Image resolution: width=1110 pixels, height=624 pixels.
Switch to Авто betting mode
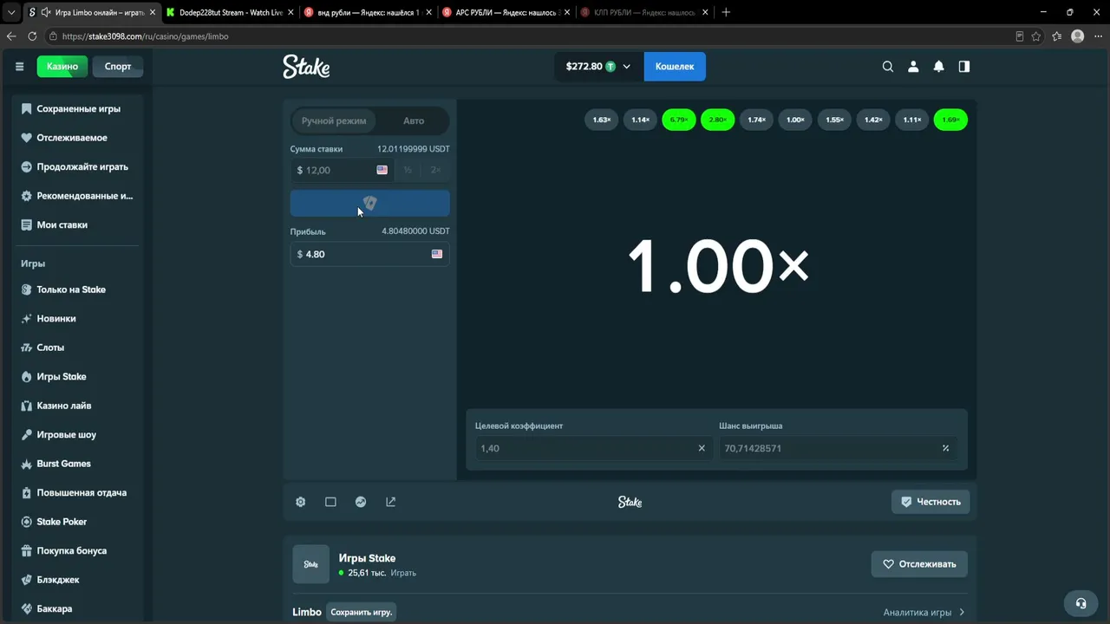coord(414,120)
